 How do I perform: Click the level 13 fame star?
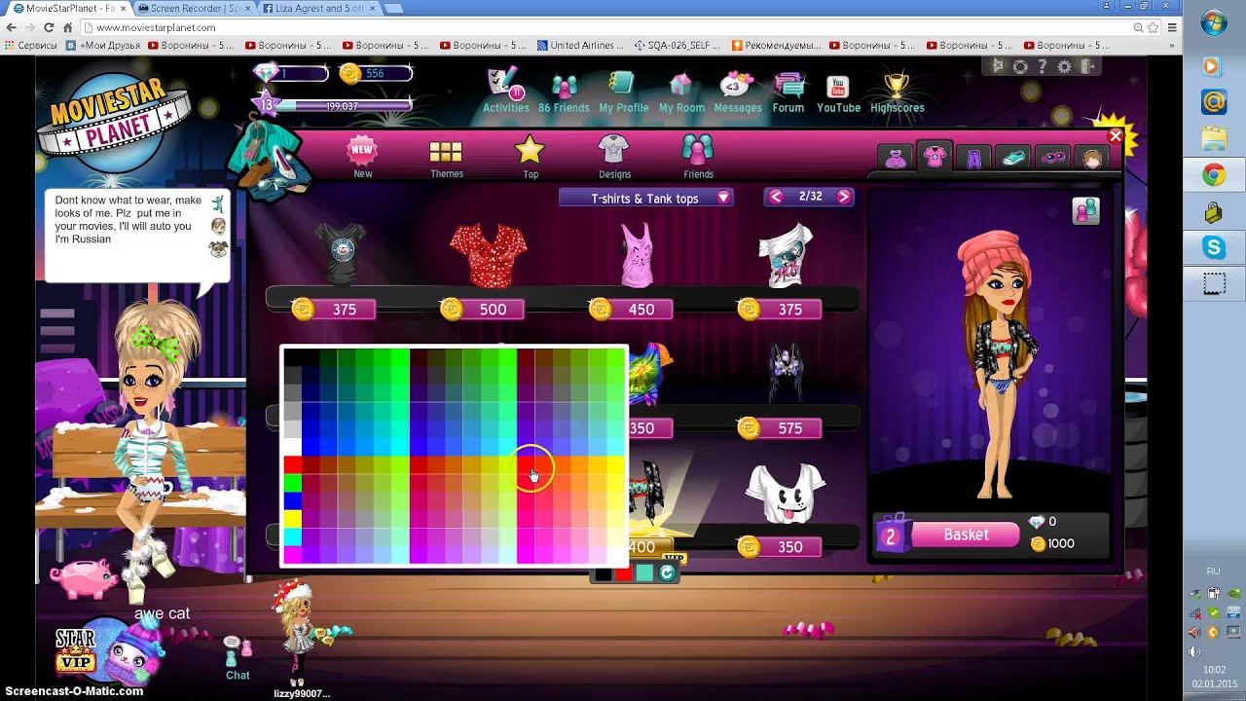click(x=267, y=105)
